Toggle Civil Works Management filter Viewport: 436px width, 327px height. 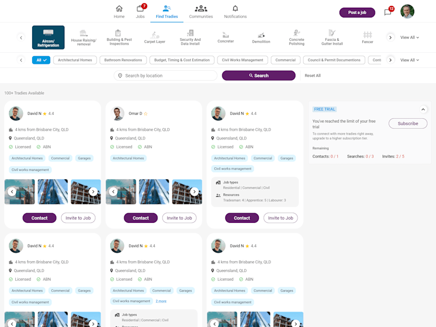(243, 60)
